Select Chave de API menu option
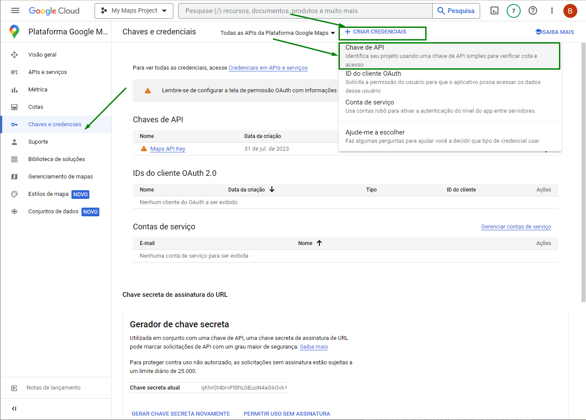The width and height of the screenshot is (586, 420). coord(449,56)
